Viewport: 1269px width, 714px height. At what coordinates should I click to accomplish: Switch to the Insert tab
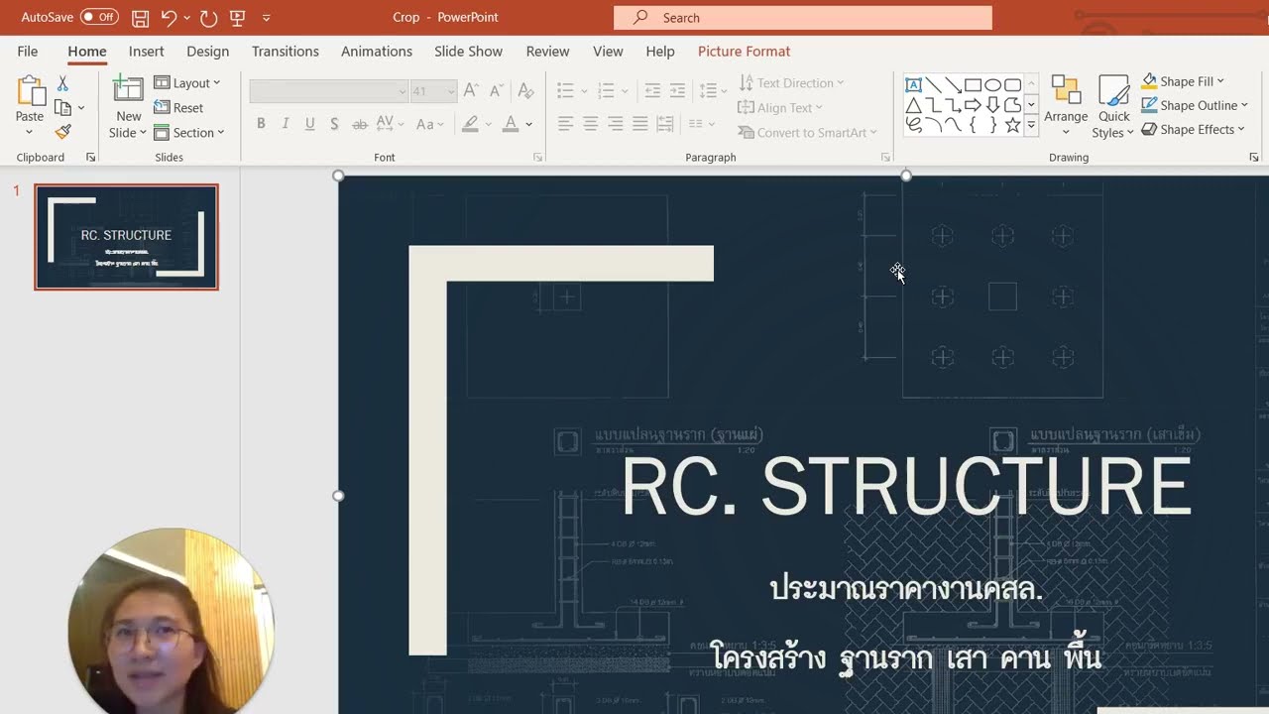pyautogui.click(x=146, y=52)
